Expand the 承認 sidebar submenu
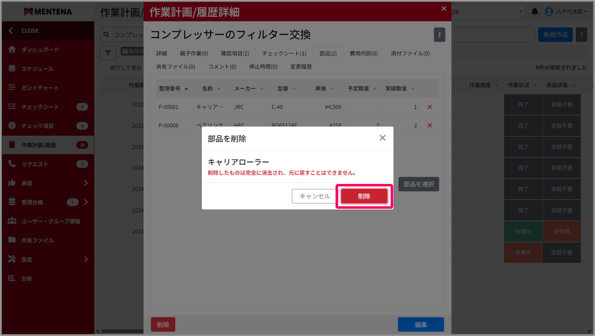This screenshot has width=595, height=336. pyautogui.click(x=86, y=183)
